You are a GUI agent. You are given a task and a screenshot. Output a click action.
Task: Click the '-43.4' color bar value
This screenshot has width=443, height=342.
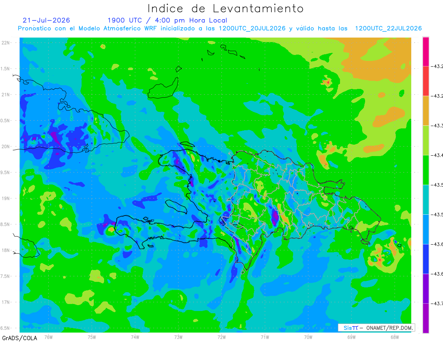(x=437, y=155)
